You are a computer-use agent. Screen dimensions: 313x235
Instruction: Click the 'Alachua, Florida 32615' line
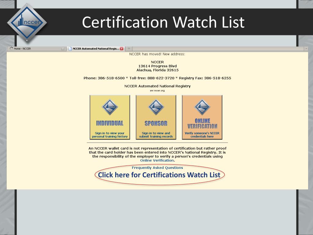click(157, 70)
